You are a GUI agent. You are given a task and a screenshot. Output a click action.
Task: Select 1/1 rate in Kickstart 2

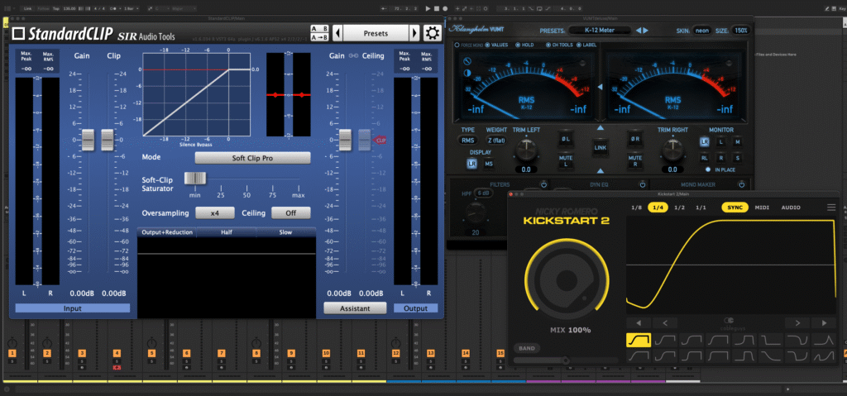[x=701, y=208]
